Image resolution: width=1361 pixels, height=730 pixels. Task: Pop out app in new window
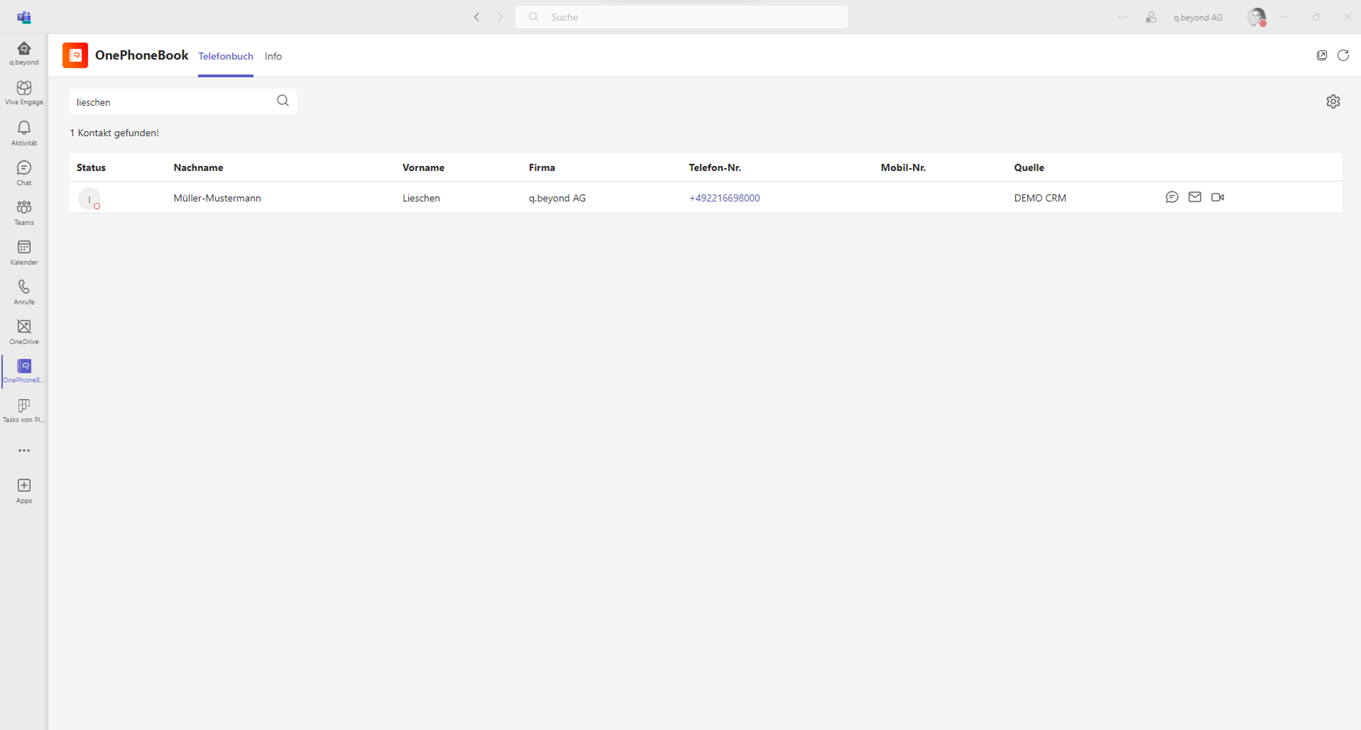coord(1321,56)
